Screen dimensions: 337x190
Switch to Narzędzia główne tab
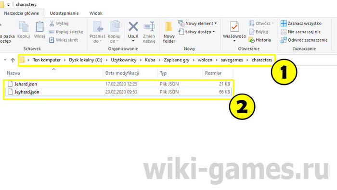point(22,13)
